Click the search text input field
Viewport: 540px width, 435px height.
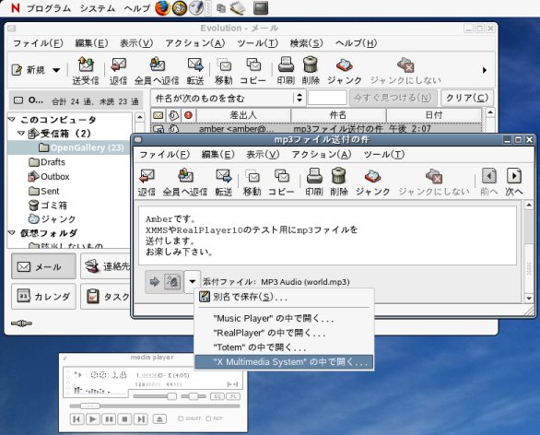tap(327, 98)
